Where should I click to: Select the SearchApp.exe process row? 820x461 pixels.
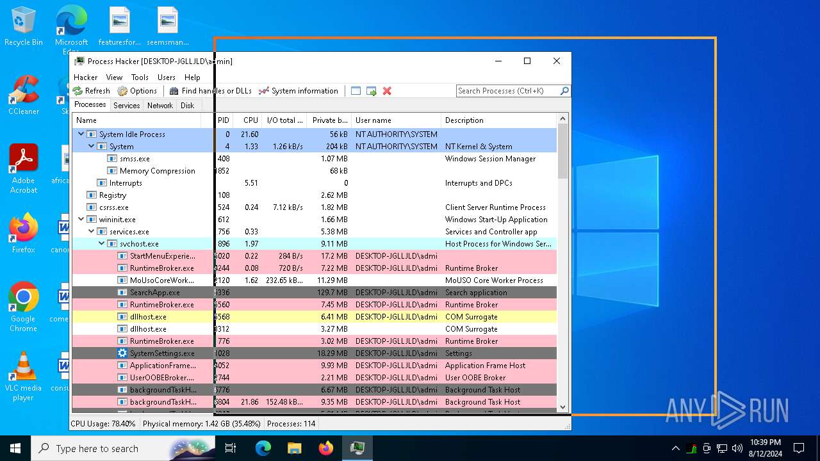314,292
